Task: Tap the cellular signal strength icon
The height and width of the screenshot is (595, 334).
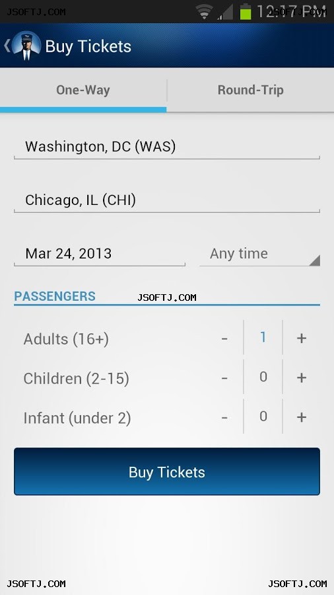Action: coord(225,12)
